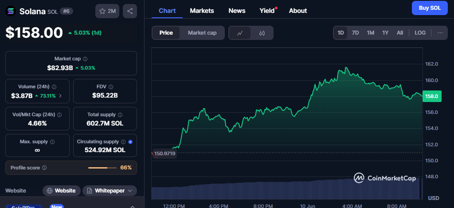Screen dimensions: 454x208
Task: Click the Solana logo icon
Action: click(11, 11)
